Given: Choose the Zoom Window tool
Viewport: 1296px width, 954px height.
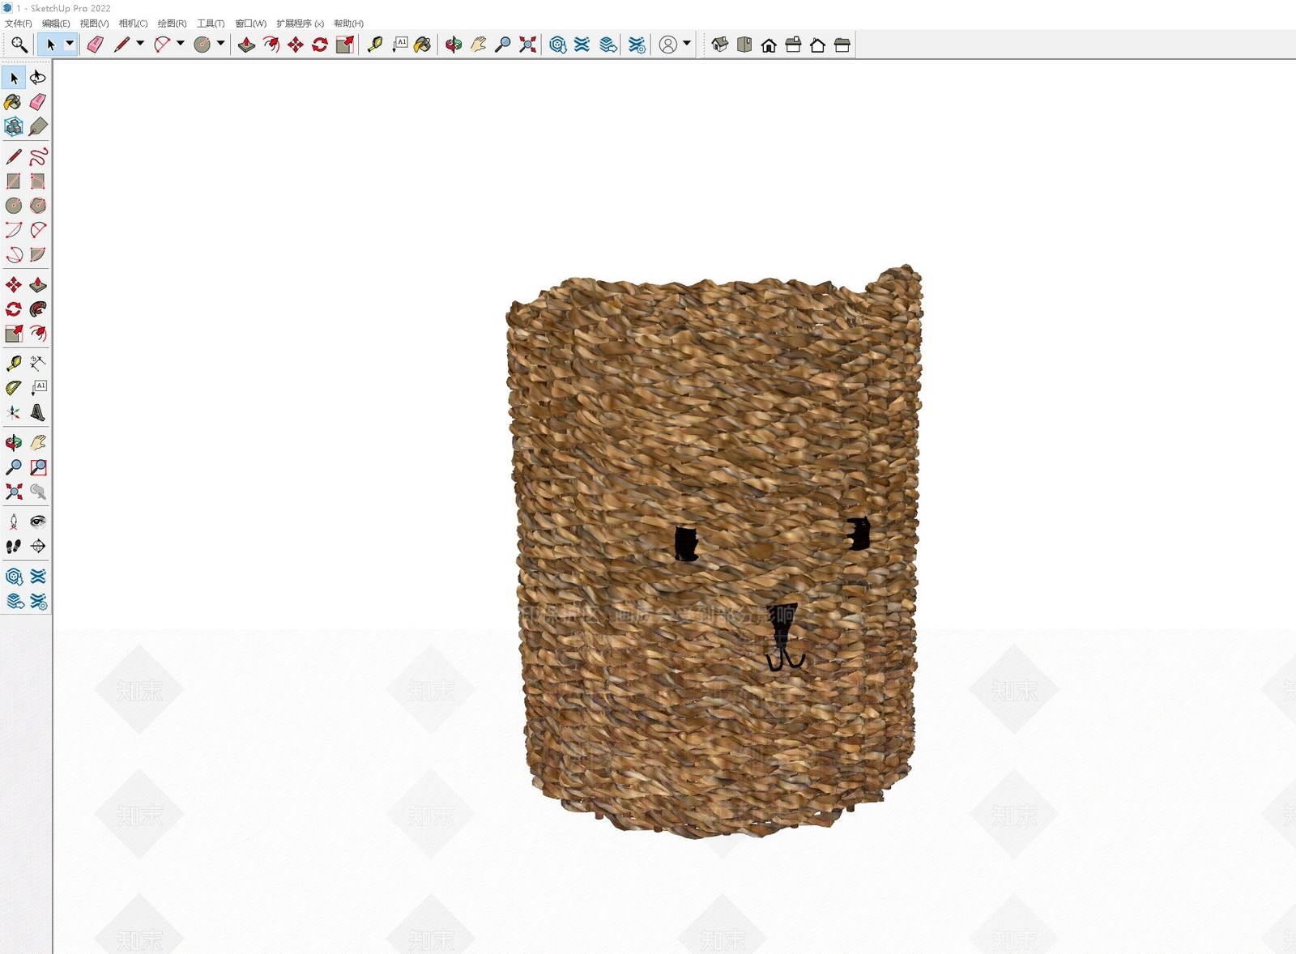Looking at the screenshot, I should [x=38, y=467].
